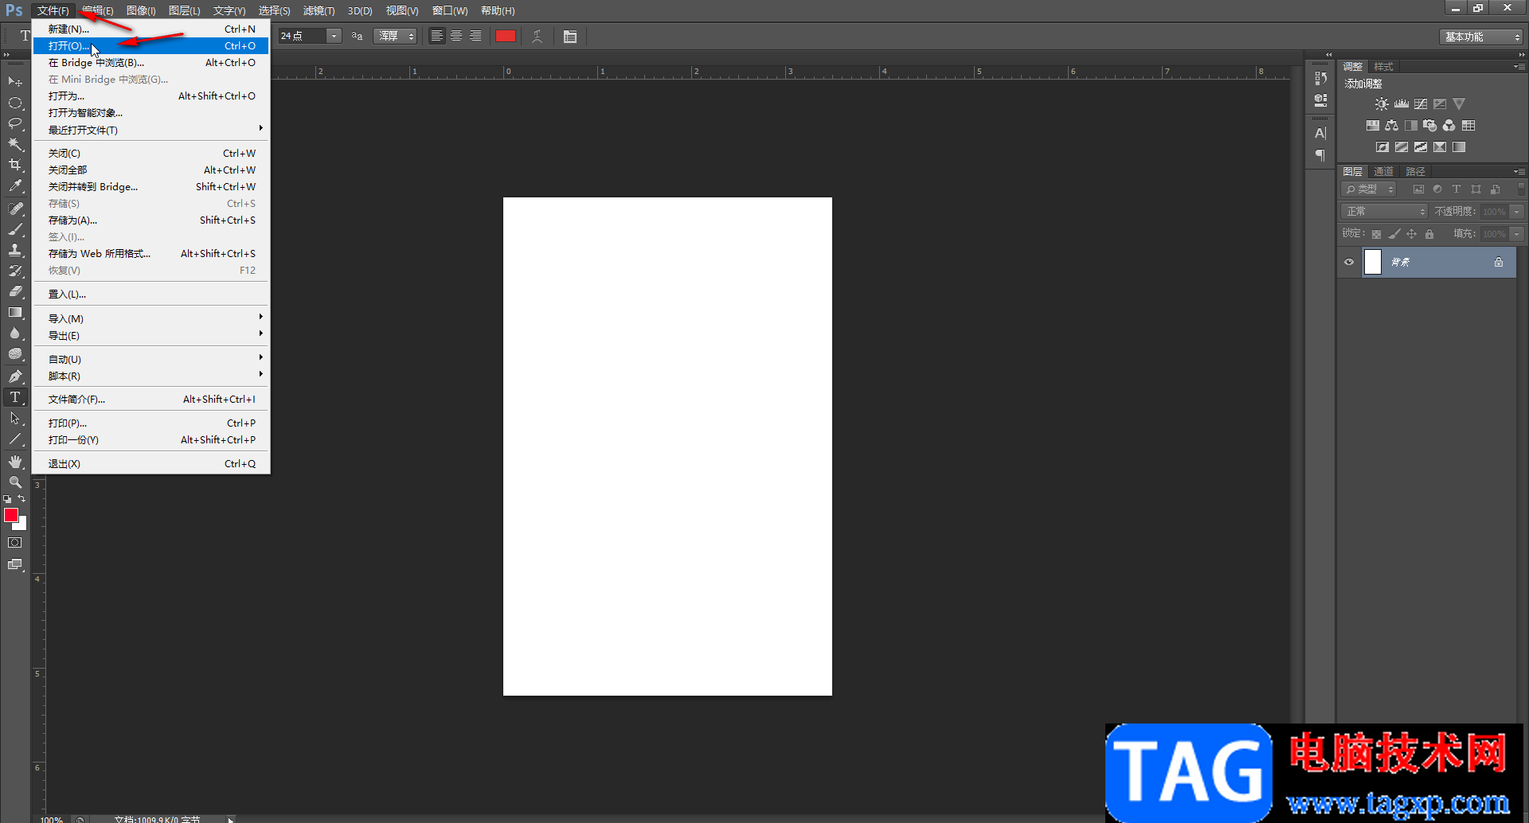Select the Blur tool
The height and width of the screenshot is (823, 1529).
click(x=15, y=333)
